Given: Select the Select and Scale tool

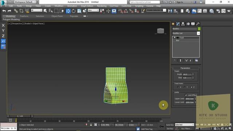Looking at the screenshot, I should (x=79, y=11).
